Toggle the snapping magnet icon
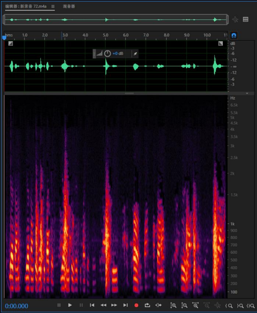Screen dimensions: 257x313 pos(234,35)
